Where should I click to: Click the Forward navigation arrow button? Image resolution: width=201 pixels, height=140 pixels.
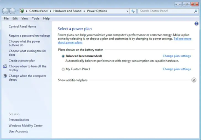point(12,11)
